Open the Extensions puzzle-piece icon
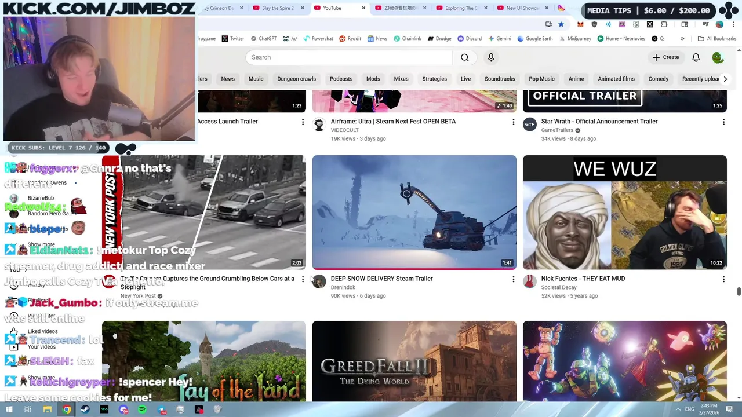 coord(664,24)
